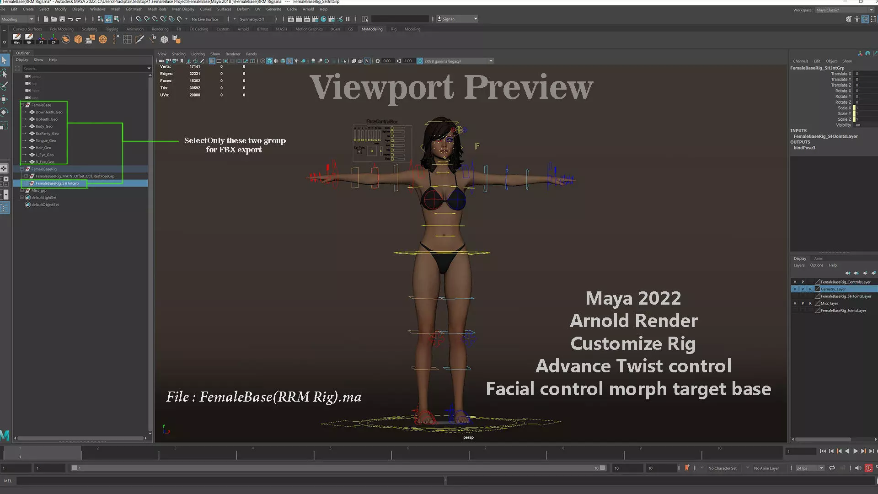Click the Undo arrow icon
Image resolution: width=878 pixels, height=494 pixels.
click(x=70, y=19)
